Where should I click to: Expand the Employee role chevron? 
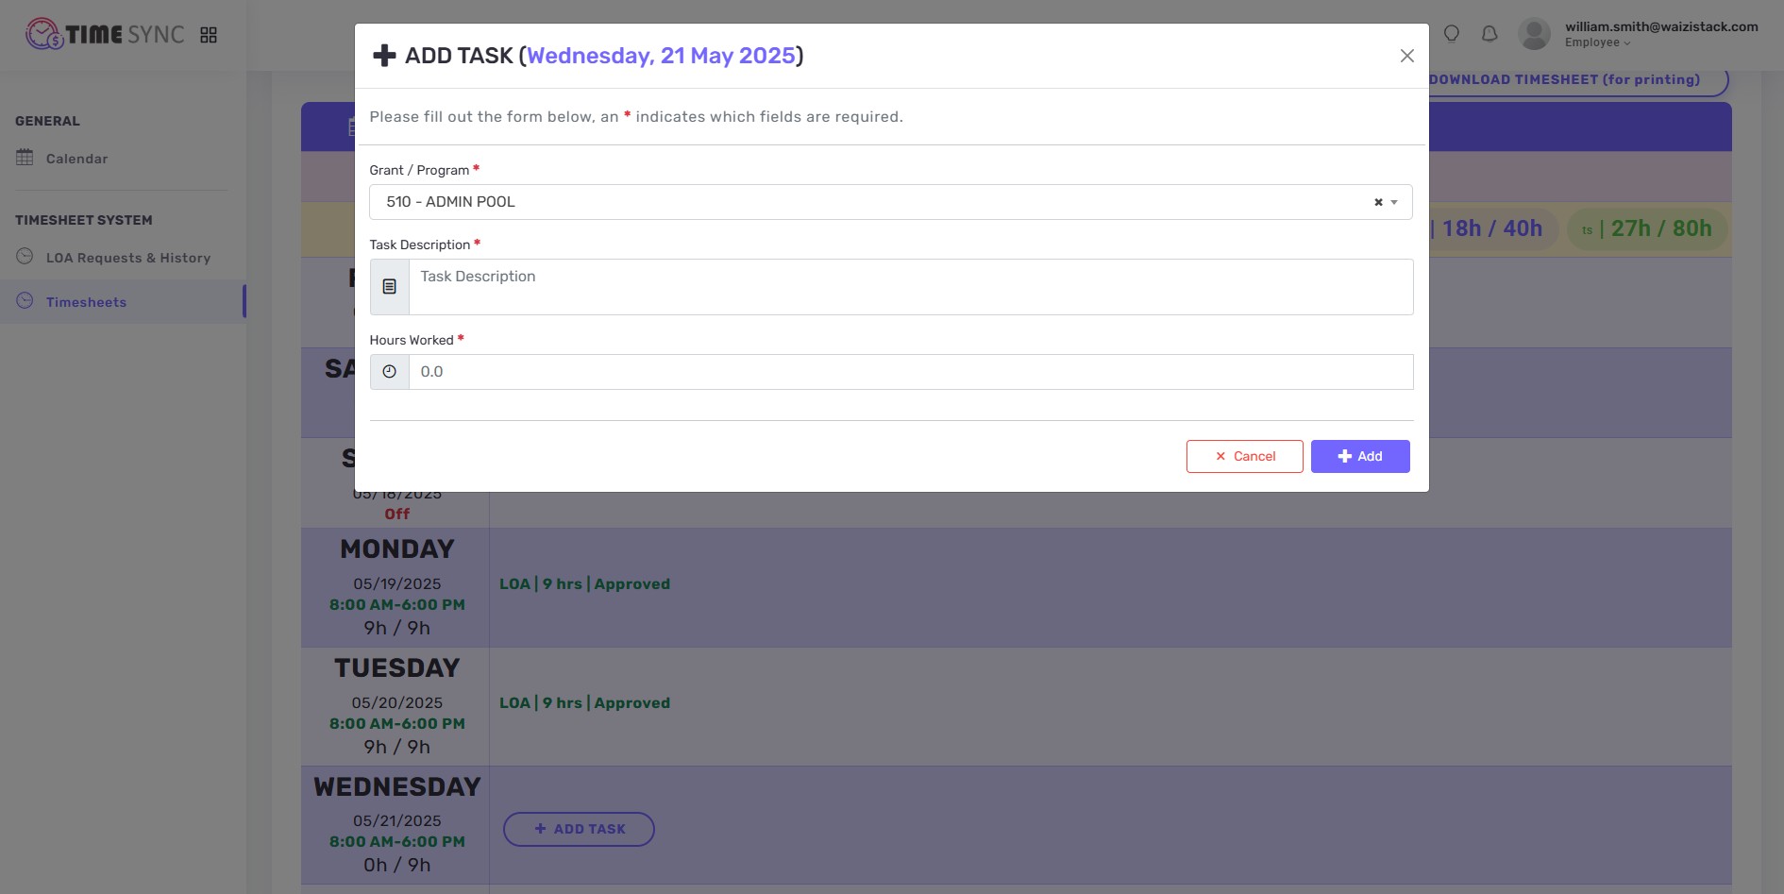(1625, 42)
